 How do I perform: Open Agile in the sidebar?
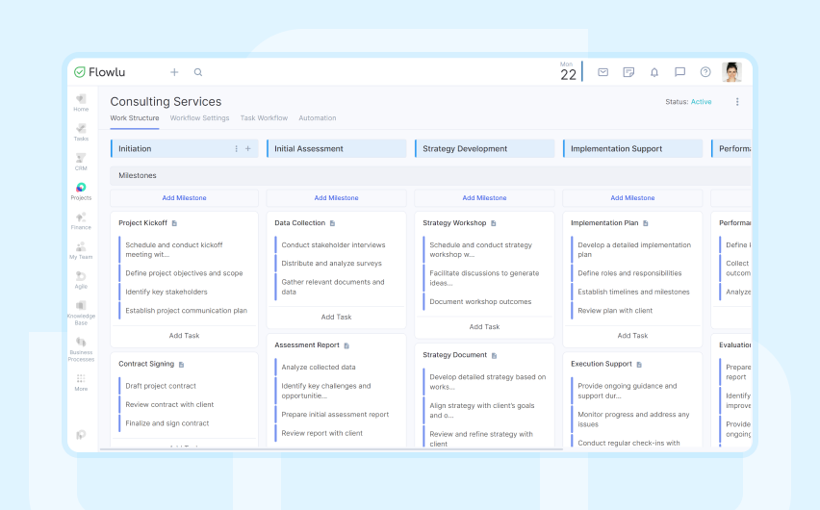[x=81, y=280]
